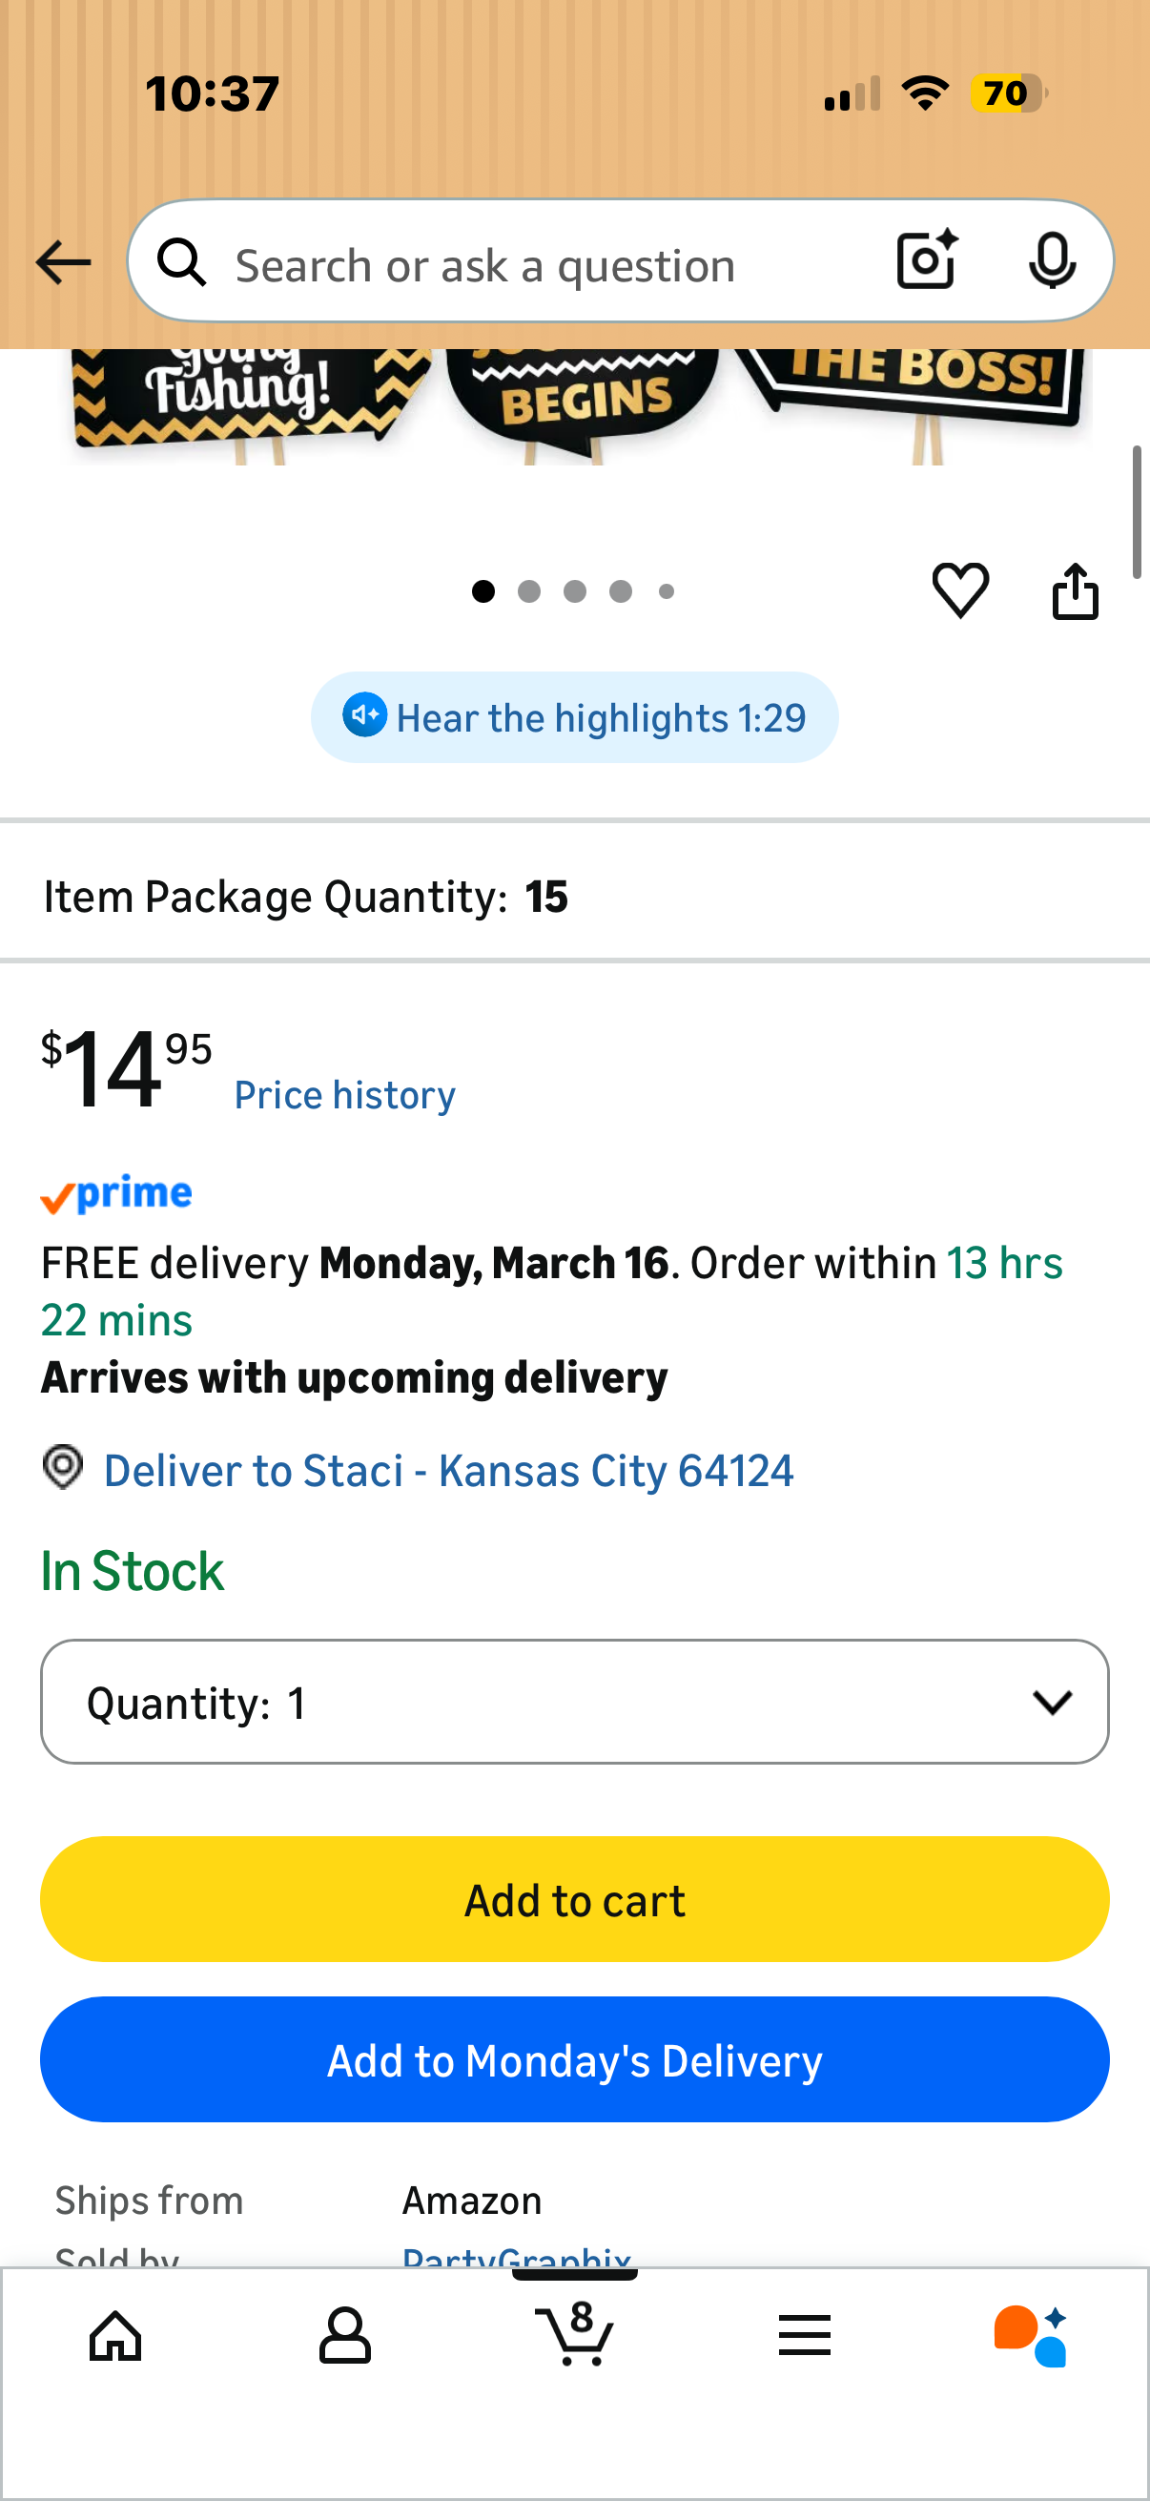Expand the Quantity dropdown
Viewport: 1150px width, 2501px height.
(574, 1702)
